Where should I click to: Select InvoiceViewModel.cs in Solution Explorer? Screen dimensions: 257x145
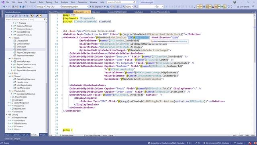[x=26, y=94]
